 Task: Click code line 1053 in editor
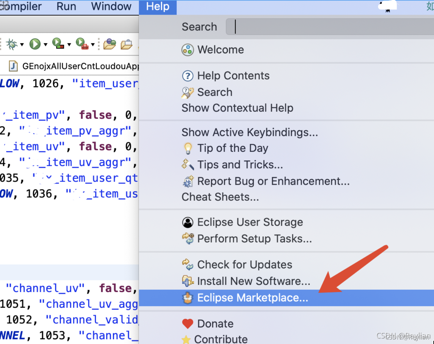click(69, 335)
